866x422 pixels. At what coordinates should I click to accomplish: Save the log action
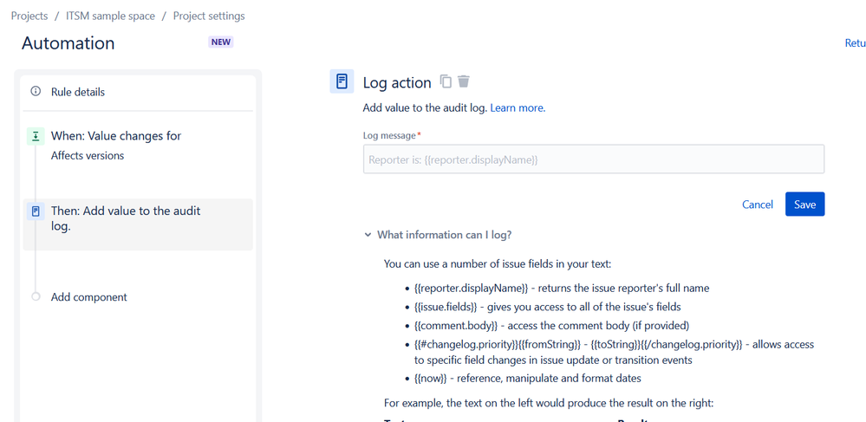tap(804, 205)
